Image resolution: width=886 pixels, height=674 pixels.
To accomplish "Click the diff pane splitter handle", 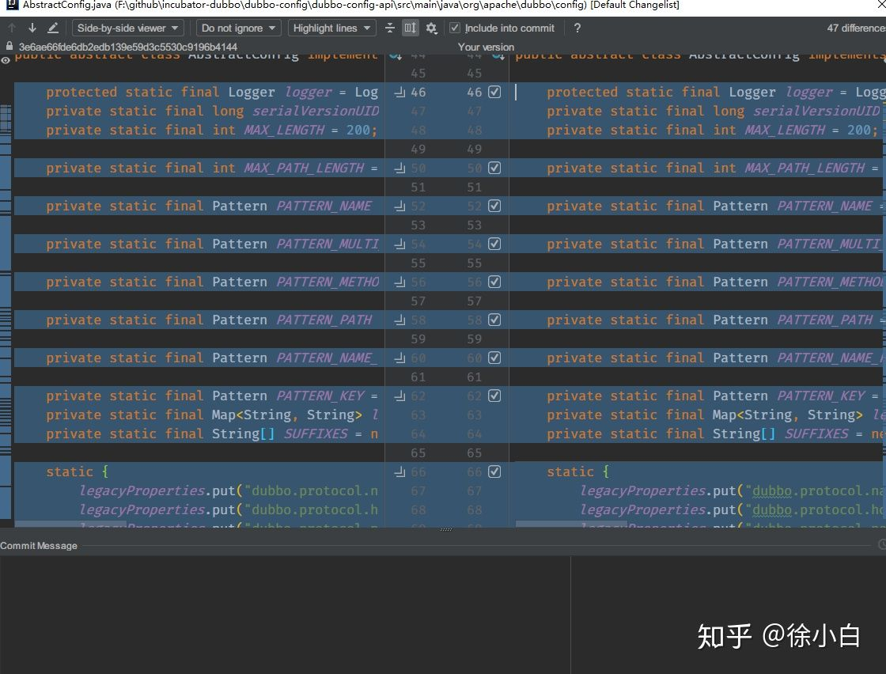I will coord(446,529).
